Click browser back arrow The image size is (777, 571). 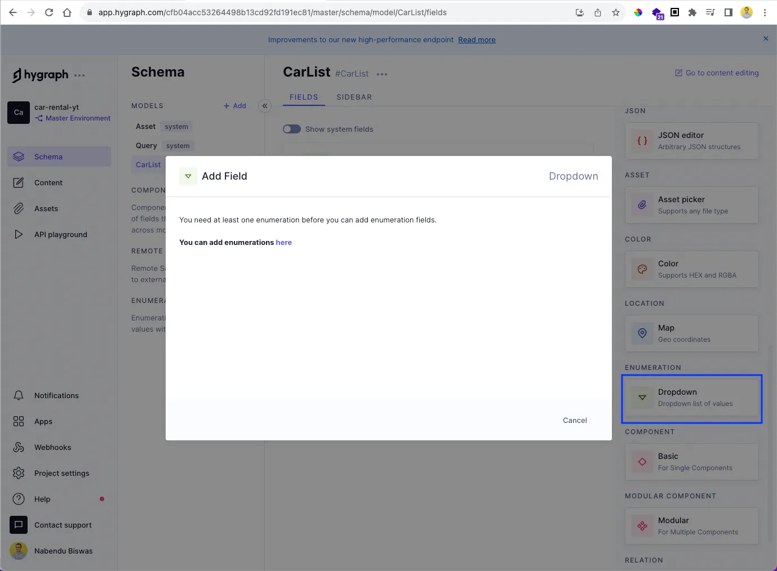coord(13,12)
